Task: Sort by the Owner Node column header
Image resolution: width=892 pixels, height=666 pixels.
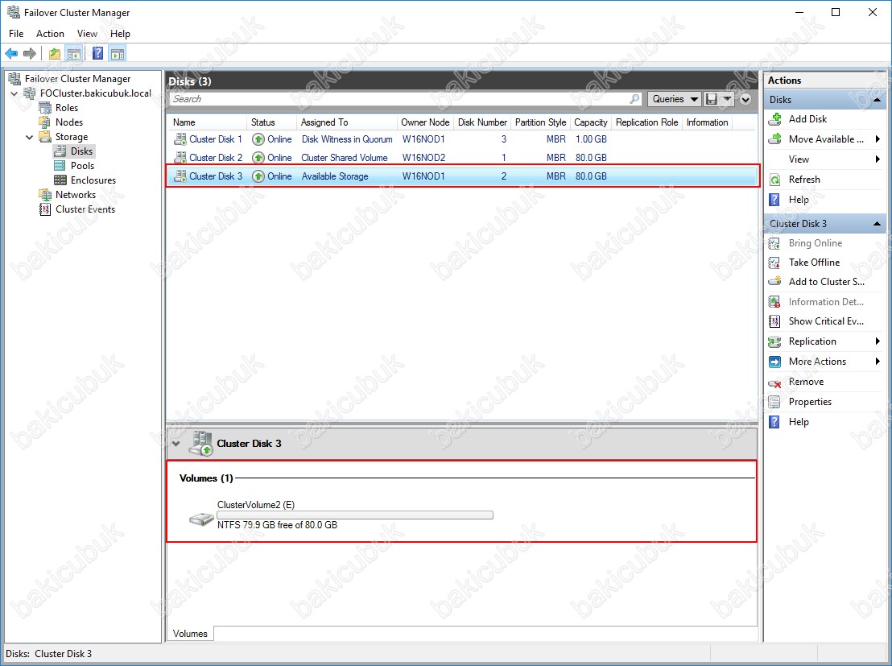Action: click(425, 122)
